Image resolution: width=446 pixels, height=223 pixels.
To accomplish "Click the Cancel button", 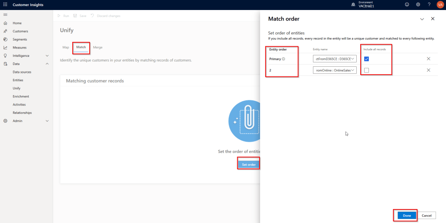I will point(426,216).
